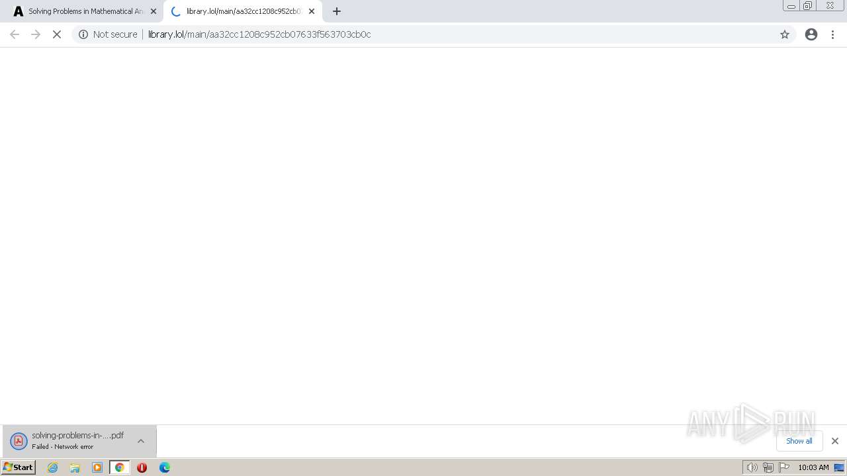
Task: Select the Chrome taskbar button
Action: (x=120, y=467)
